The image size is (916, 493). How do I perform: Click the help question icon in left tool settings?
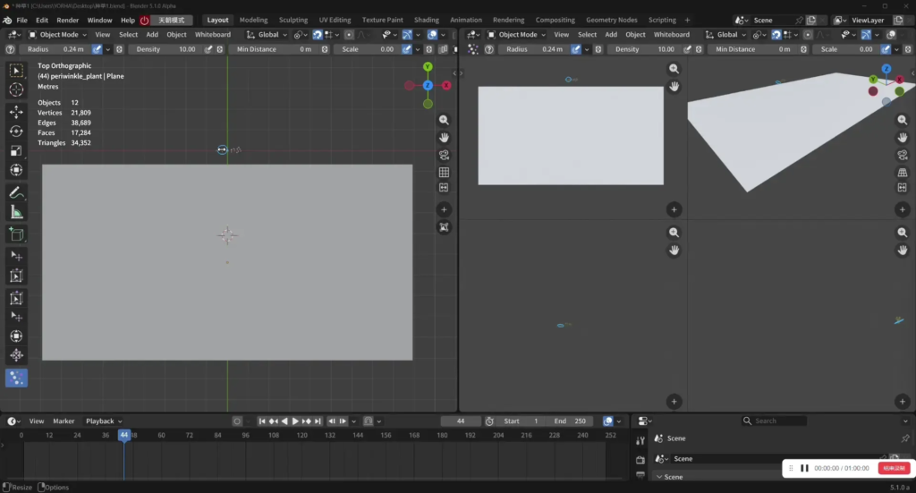click(x=10, y=49)
